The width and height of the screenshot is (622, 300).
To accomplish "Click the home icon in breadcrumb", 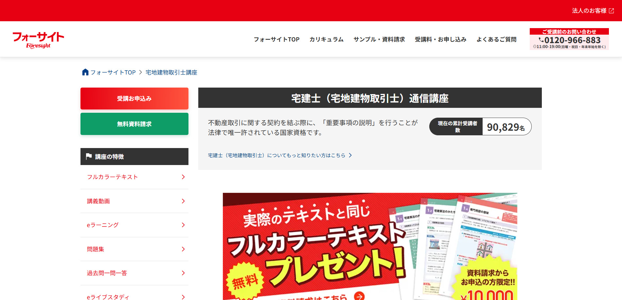I will pyautogui.click(x=85, y=72).
